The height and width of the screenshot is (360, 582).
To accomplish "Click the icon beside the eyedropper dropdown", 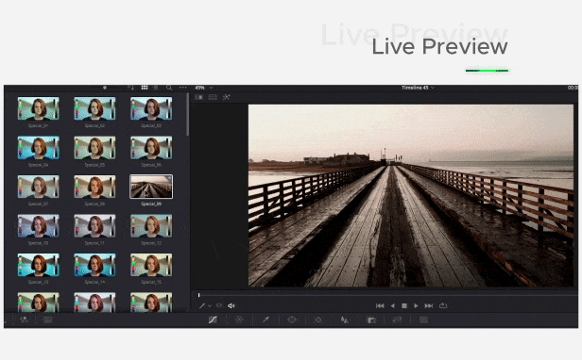I will pyautogui.click(x=219, y=306).
